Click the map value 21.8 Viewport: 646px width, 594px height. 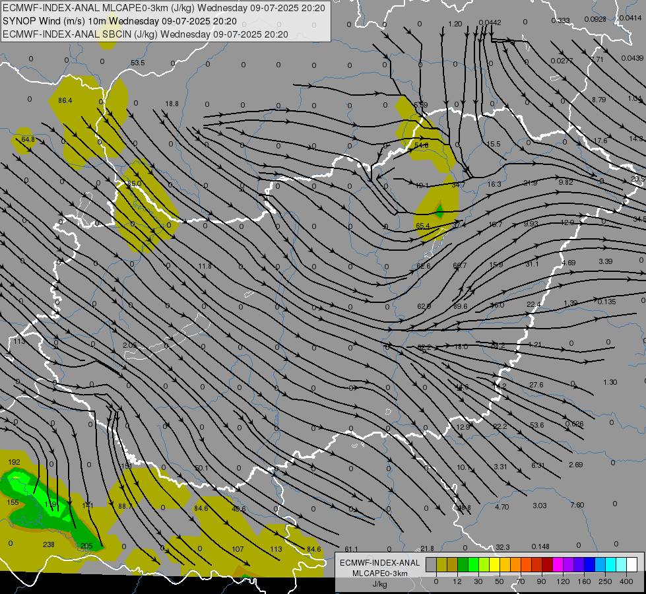[x=427, y=548]
